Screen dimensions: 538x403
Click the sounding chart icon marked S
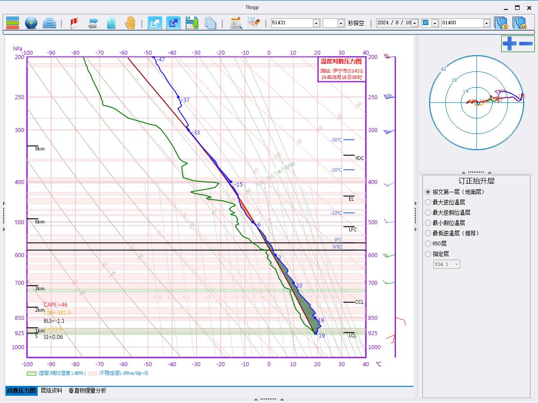501,23
